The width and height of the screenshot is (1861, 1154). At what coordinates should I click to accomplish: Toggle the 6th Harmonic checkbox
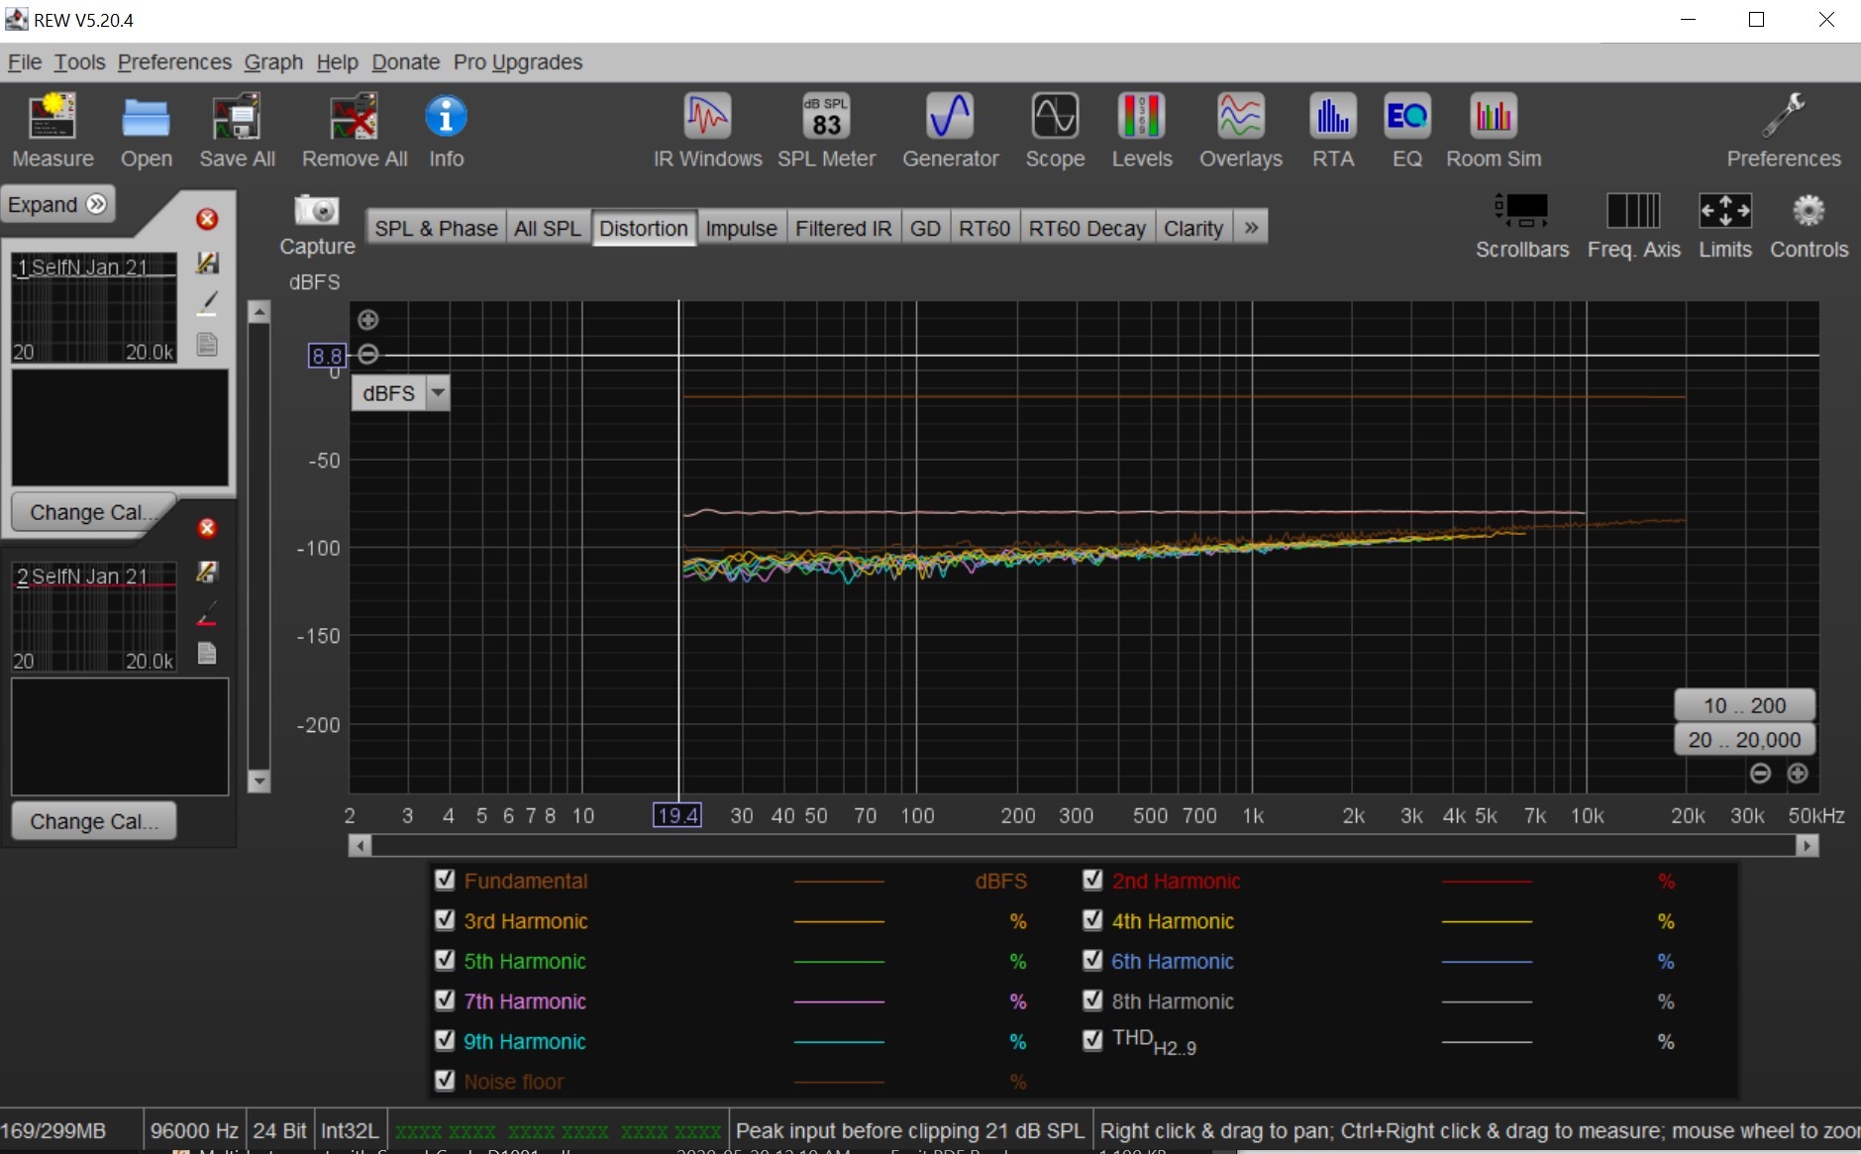point(1092,960)
